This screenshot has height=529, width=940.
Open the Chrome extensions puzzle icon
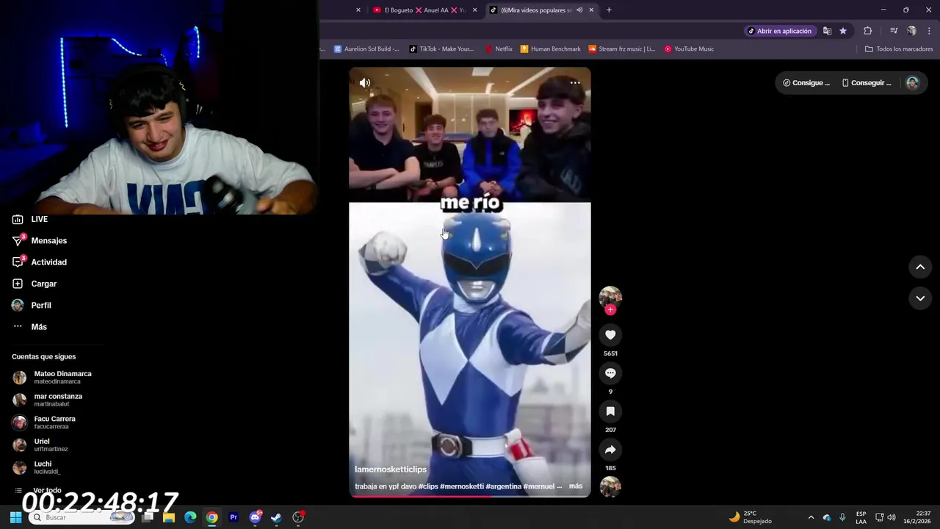(x=868, y=31)
